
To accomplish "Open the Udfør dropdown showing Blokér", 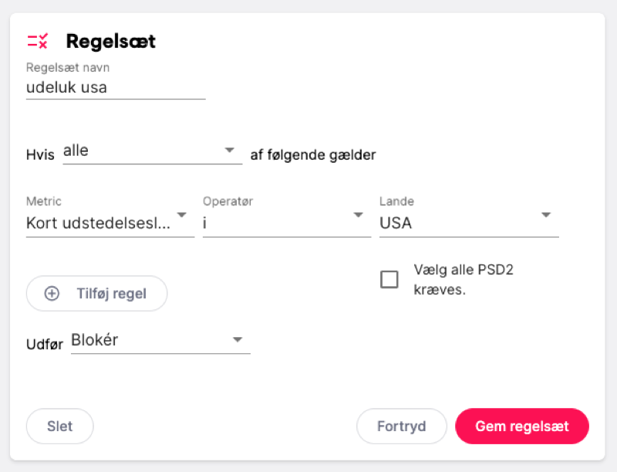I will coord(158,339).
